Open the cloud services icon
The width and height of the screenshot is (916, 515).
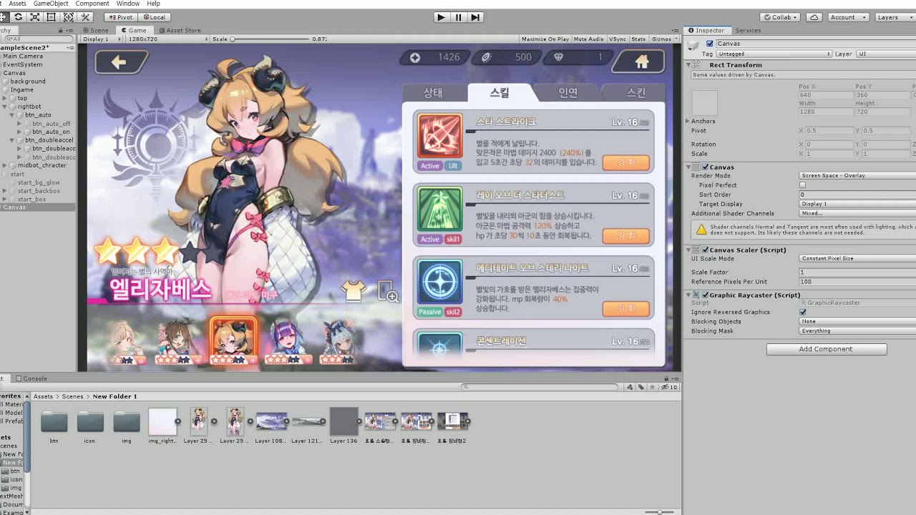coord(814,17)
